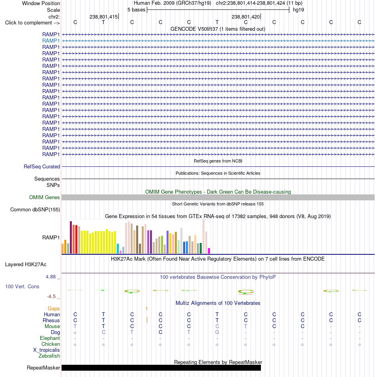Select the light blue highlighted RAMP1 transcript label
375x377 pixels.
coord(51,41)
